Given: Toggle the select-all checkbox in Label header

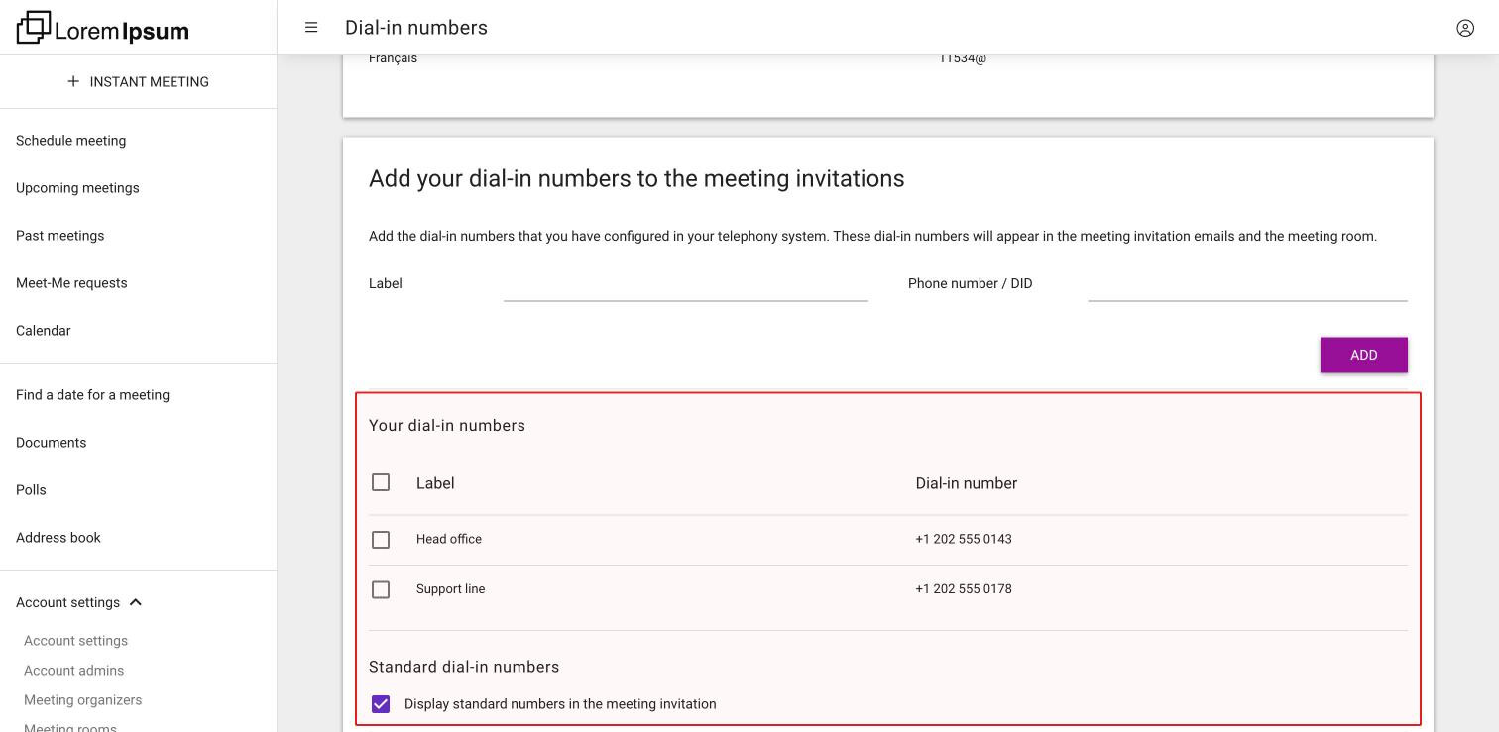Looking at the screenshot, I should [381, 482].
